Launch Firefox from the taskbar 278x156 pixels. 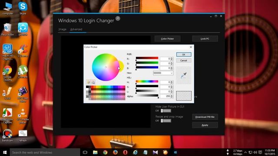[115, 152]
